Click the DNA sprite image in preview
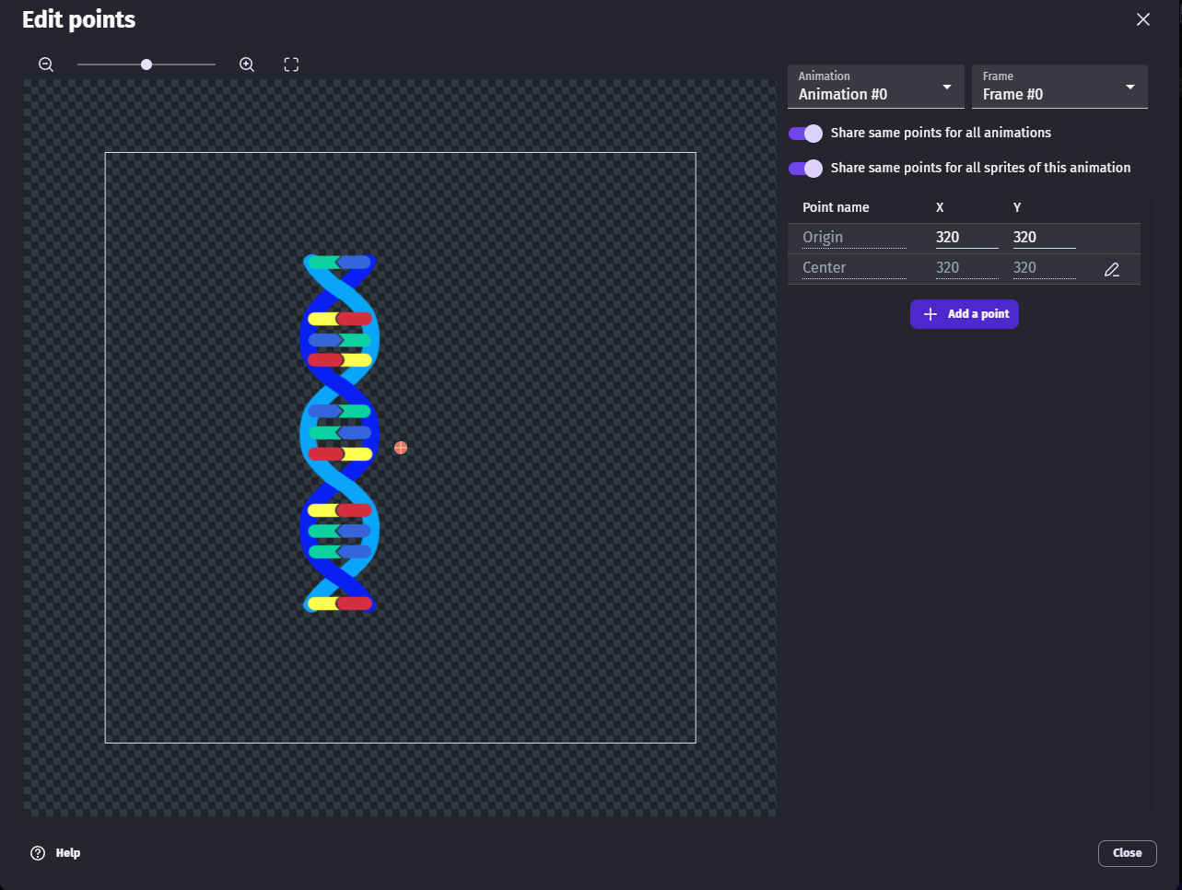1182x890 pixels. [x=340, y=433]
